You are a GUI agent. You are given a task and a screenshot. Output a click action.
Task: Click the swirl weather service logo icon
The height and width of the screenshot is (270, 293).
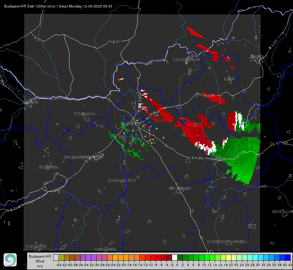point(10,260)
